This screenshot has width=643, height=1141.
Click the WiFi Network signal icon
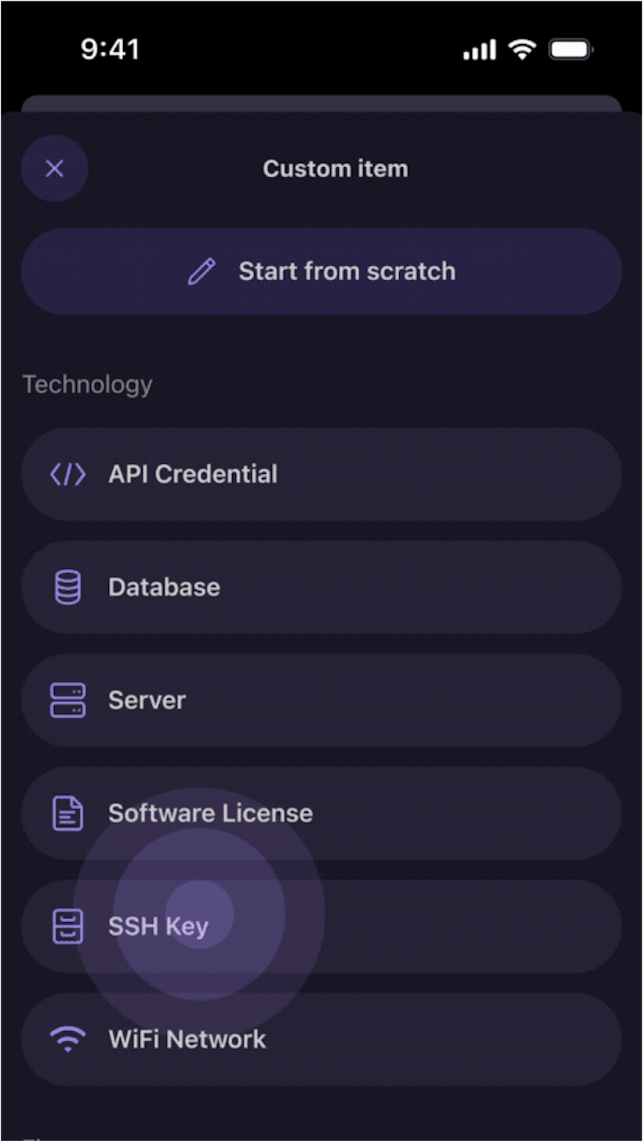pyautogui.click(x=68, y=1039)
